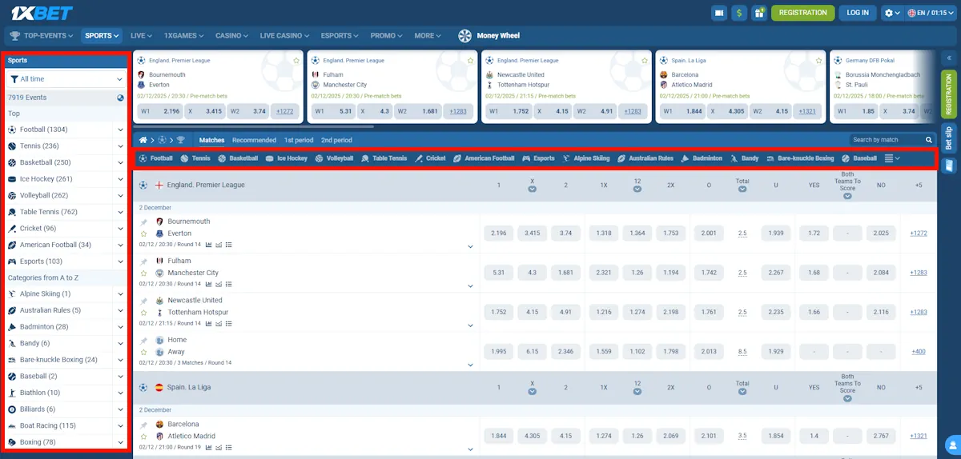Expand markets for Bournemouth vs Everton row
The image size is (961, 459).
tap(471, 247)
